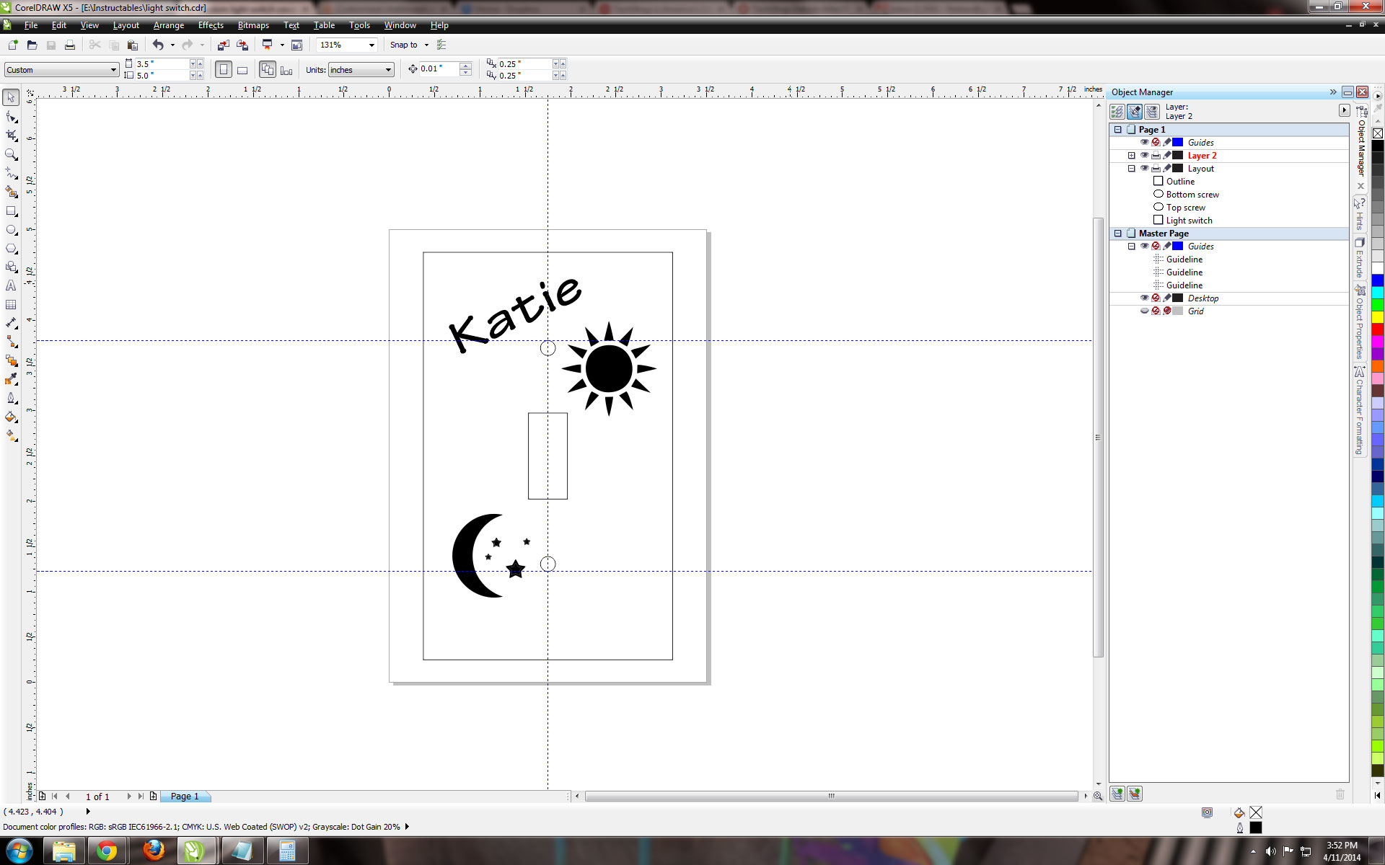Viewport: 1385px width, 865px height.
Task: Toggle Edit Across Layers in Object Manager
Action: click(1135, 111)
